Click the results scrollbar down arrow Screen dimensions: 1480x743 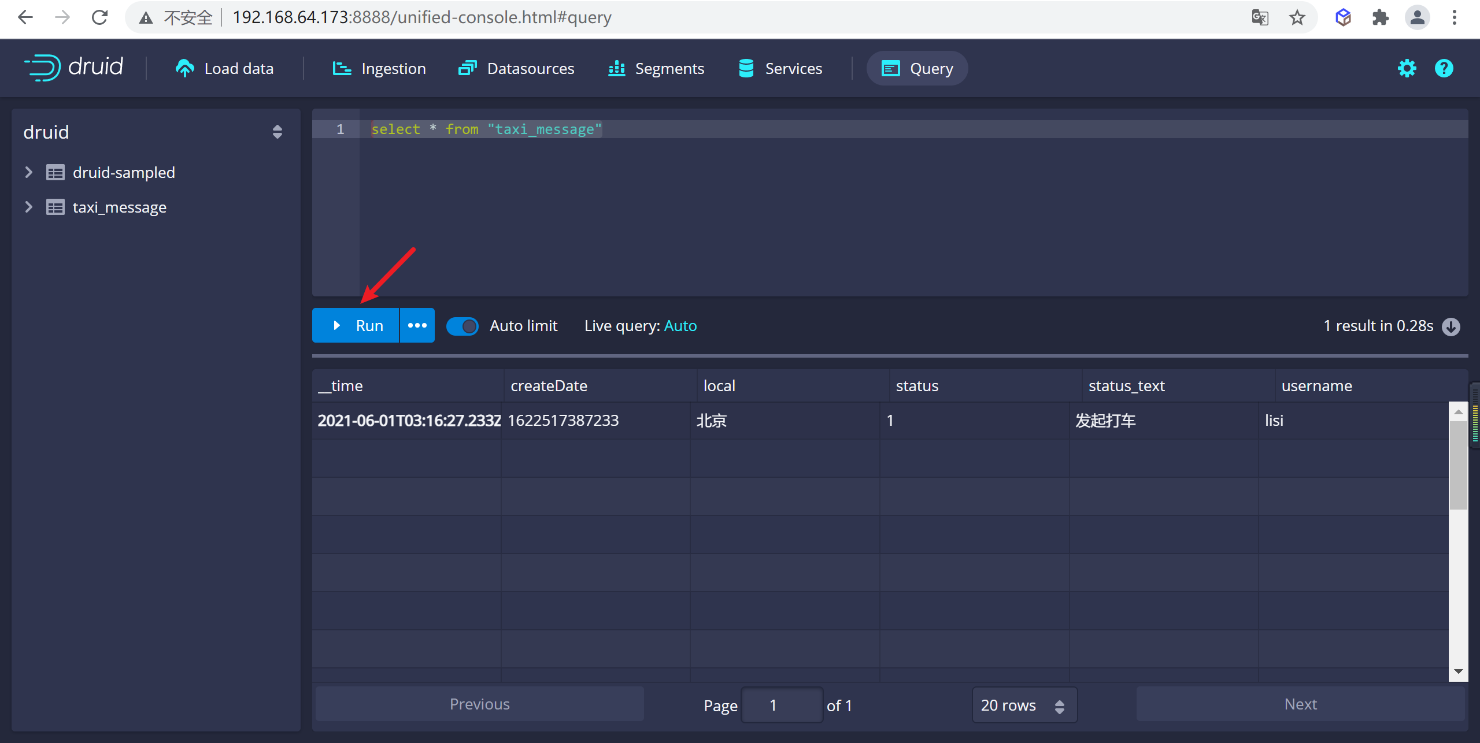1459,671
